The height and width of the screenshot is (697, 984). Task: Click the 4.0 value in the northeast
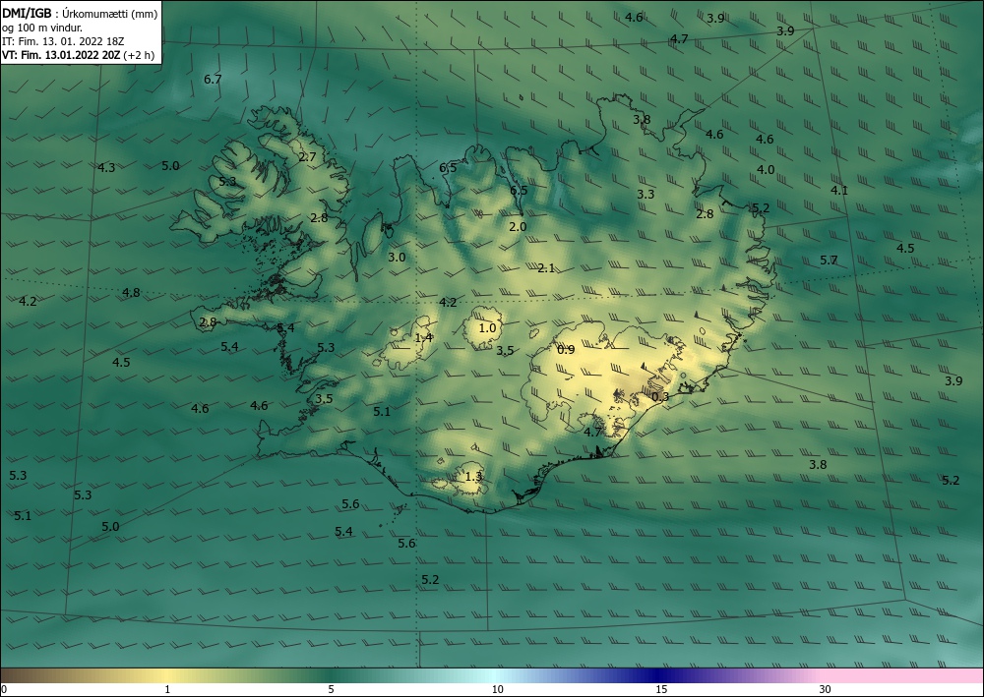[x=766, y=170]
